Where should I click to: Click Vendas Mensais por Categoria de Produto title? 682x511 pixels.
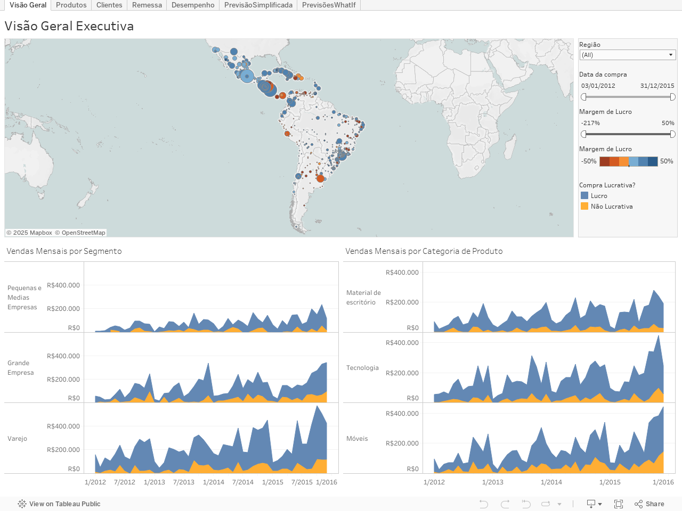[424, 251]
